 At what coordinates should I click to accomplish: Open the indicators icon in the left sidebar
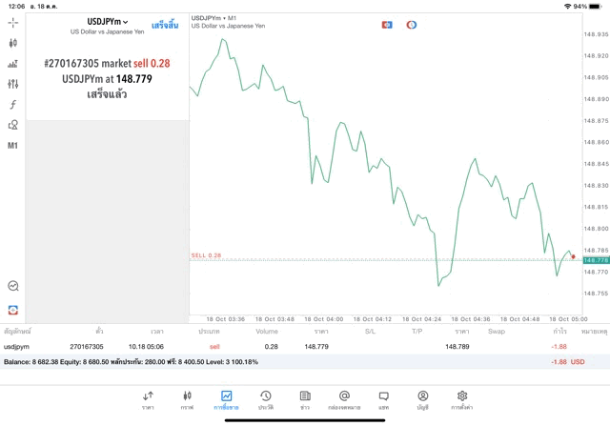pyautogui.click(x=12, y=64)
